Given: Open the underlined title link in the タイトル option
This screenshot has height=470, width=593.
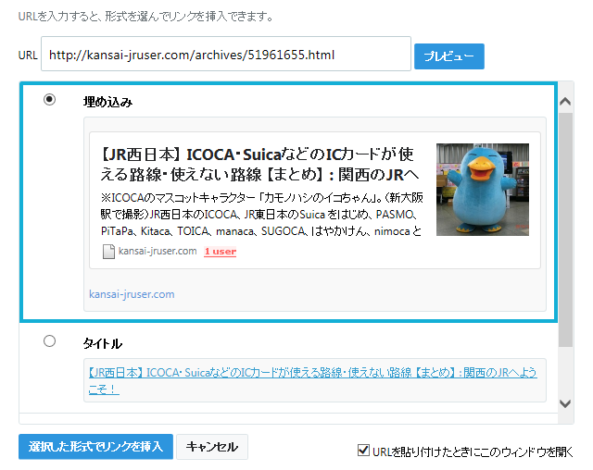Looking at the screenshot, I should pos(313,380).
